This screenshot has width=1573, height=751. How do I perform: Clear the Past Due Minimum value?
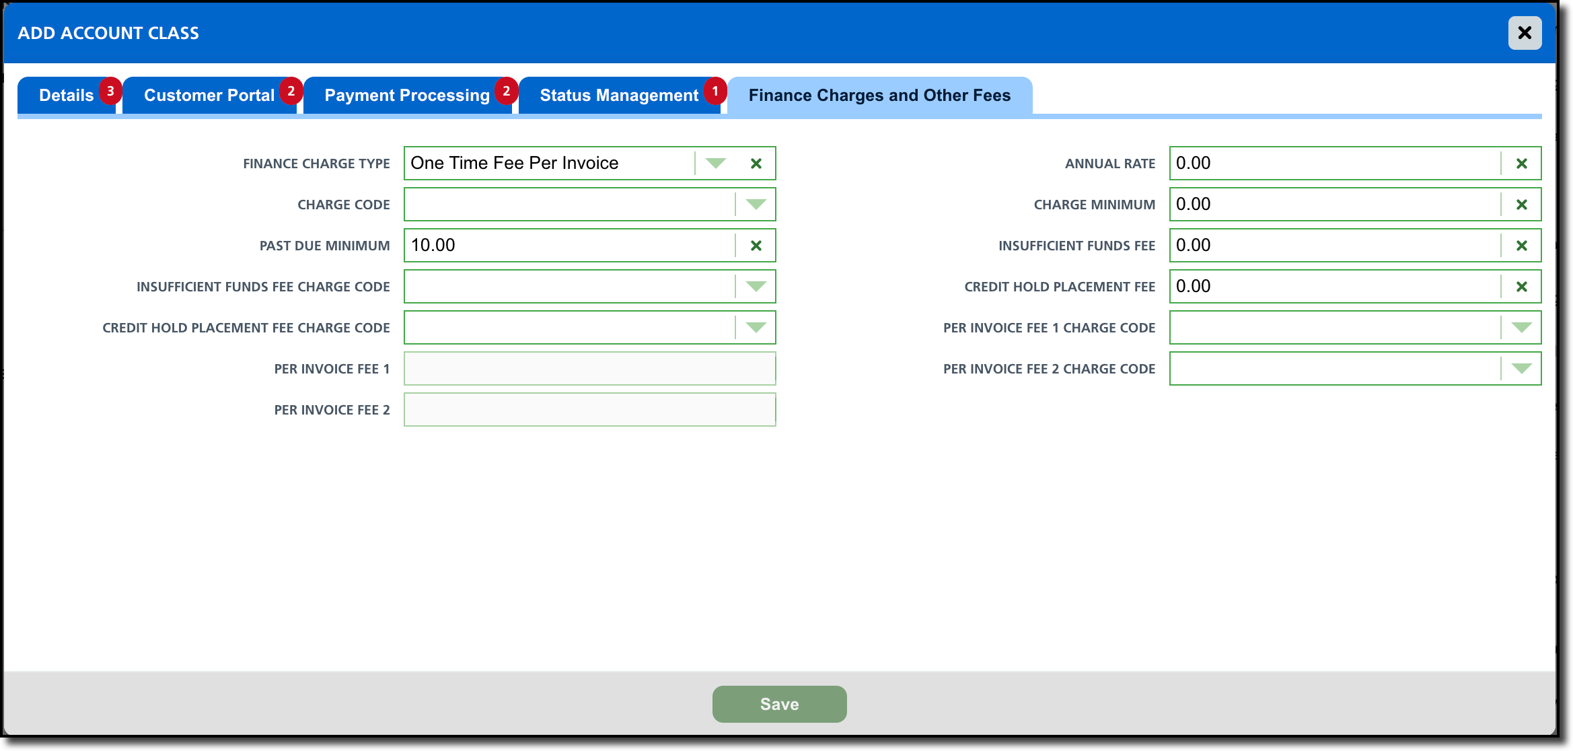click(756, 246)
